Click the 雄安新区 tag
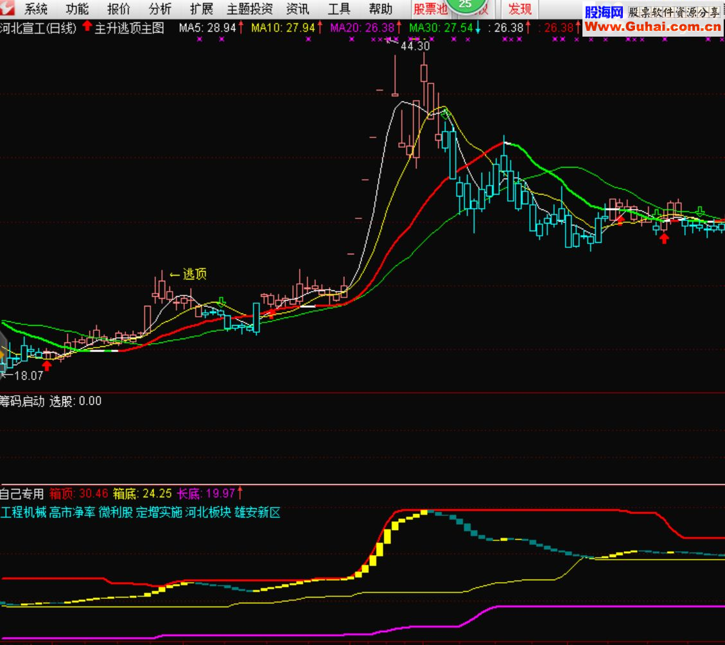 (258, 512)
